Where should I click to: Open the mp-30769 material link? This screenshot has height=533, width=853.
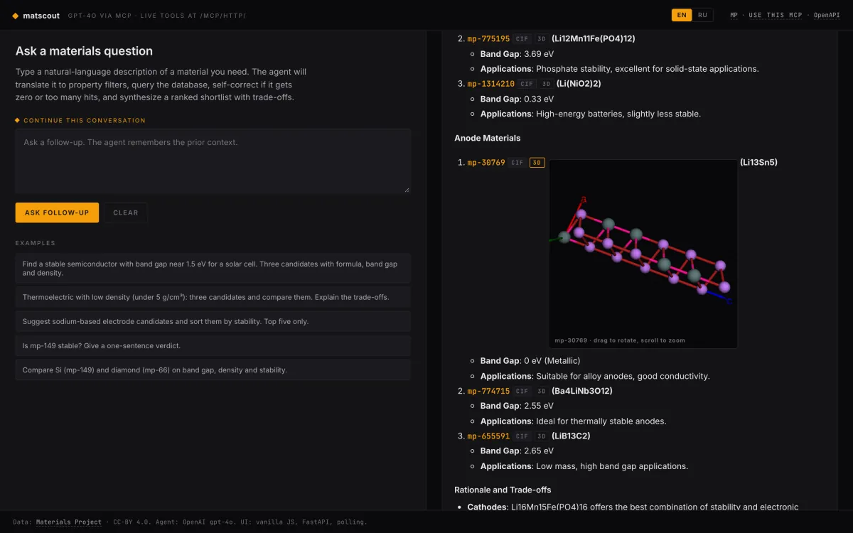(x=486, y=163)
